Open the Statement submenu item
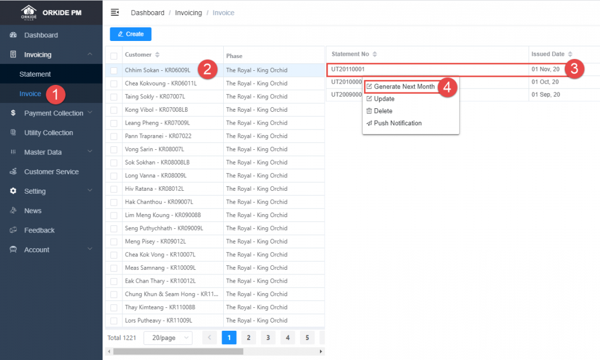Screen dimensions: 600x360 click(x=35, y=74)
